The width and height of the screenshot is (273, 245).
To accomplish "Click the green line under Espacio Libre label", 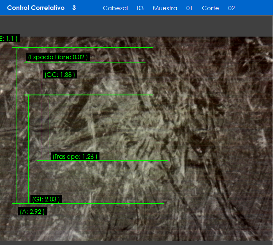I will click(x=85, y=62).
